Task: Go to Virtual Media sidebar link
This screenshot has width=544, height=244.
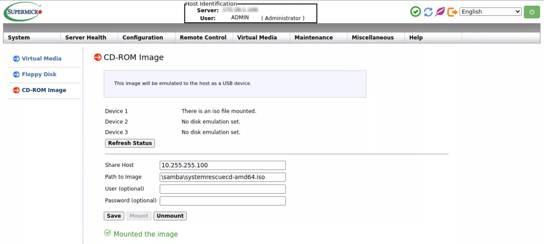Action: 42,59
